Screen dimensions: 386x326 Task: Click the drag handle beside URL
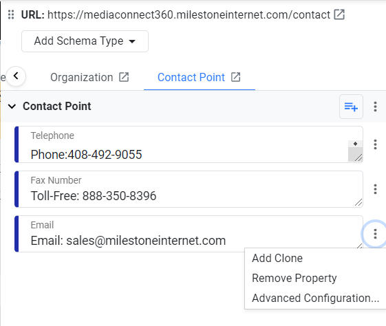point(11,14)
